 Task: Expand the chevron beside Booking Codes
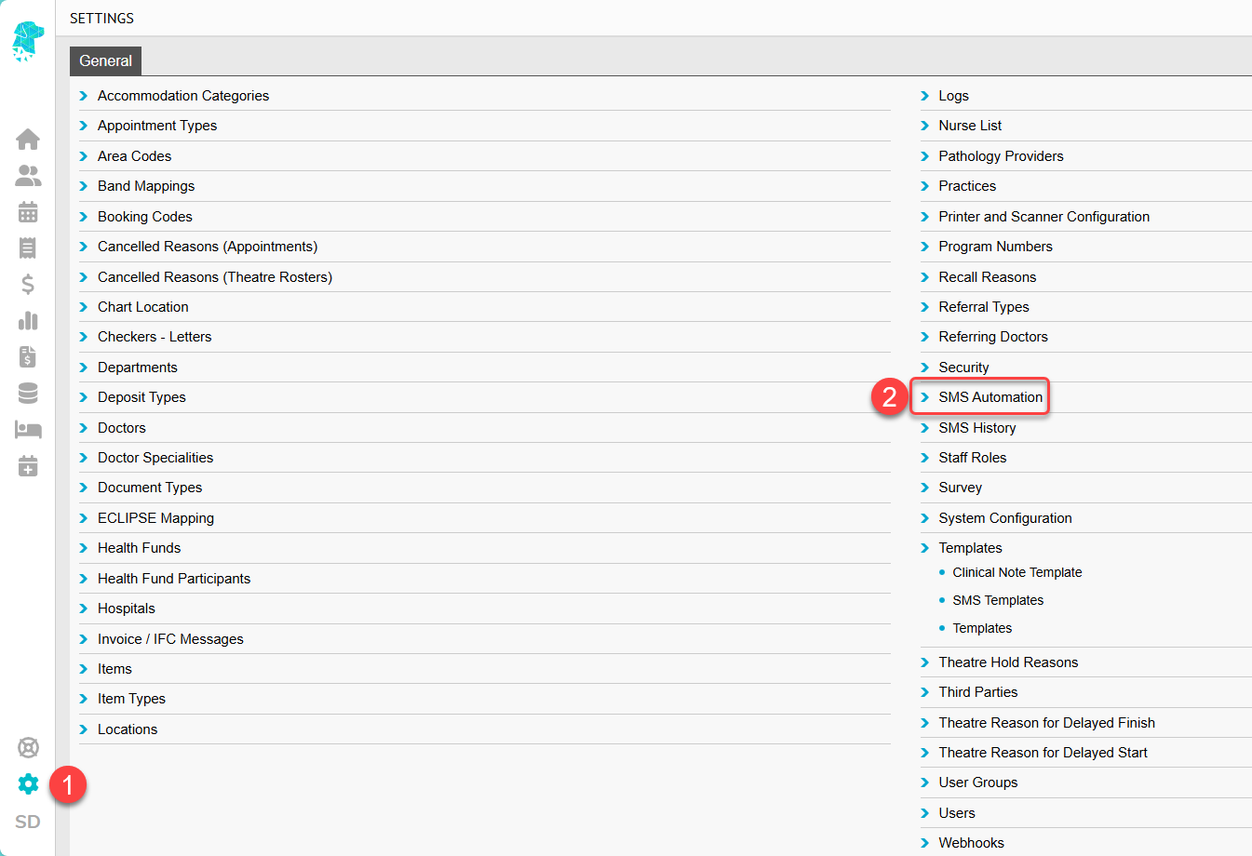pyautogui.click(x=84, y=217)
